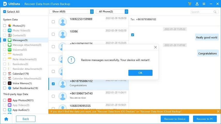Check the App Audios(1) checkbox
221x124 pixels.
pyautogui.click(x=4, y=110)
